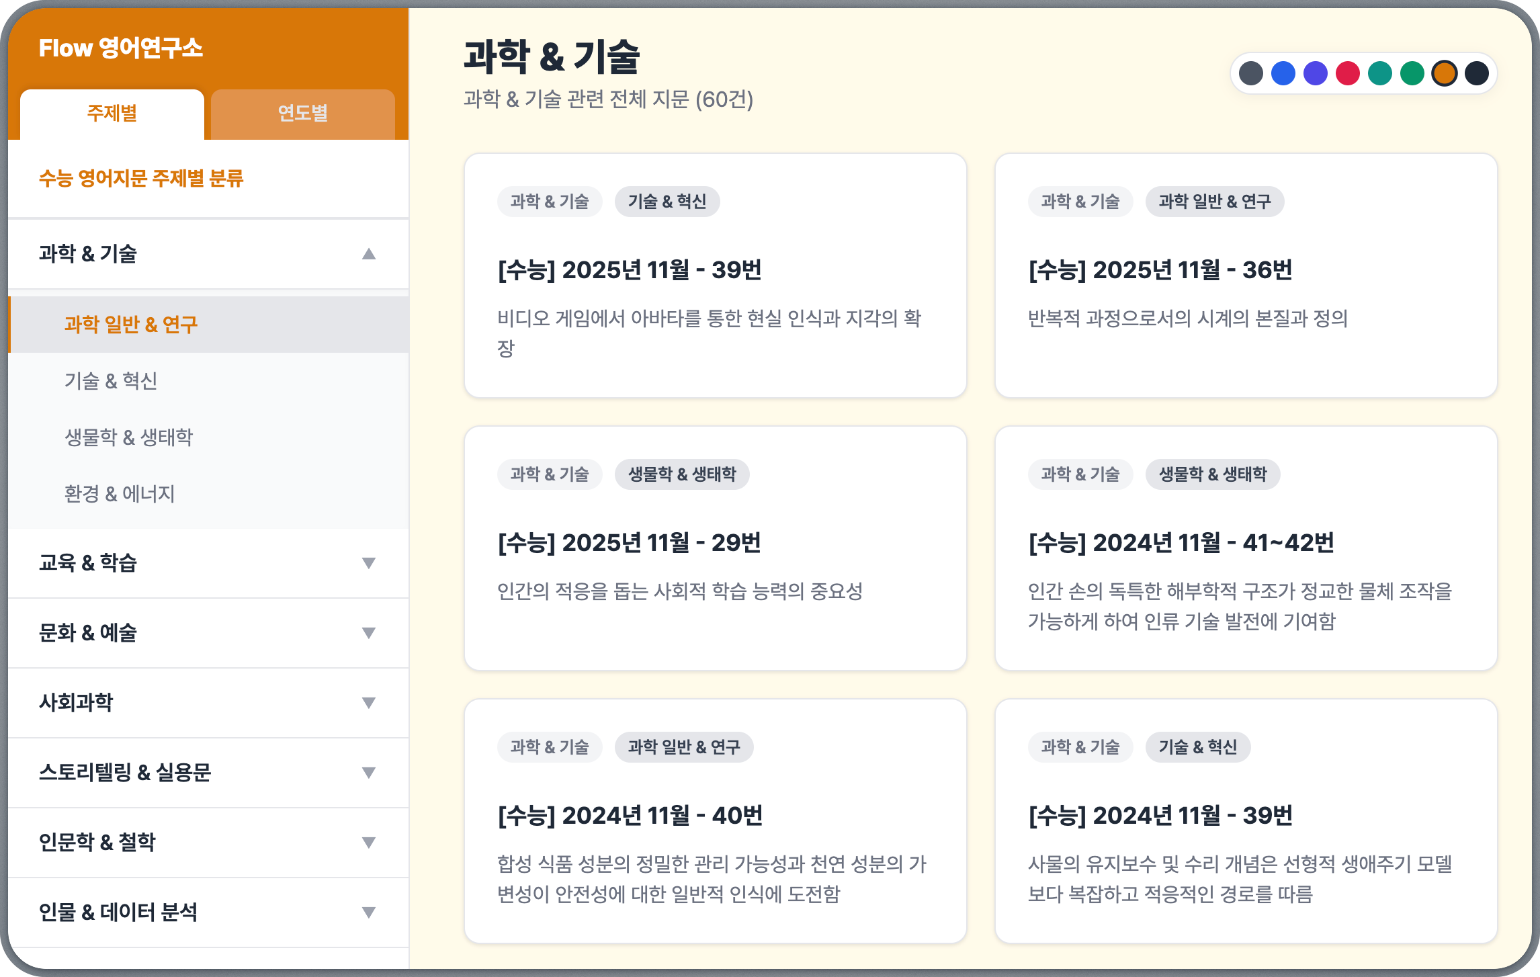The height and width of the screenshot is (977, 1540).
Task: Open 생물학 & 생태학 subcategory
Action: [x=128, y=437]
